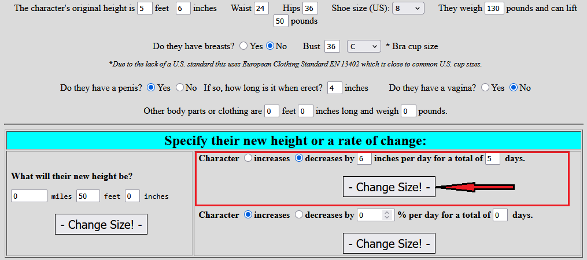This screenshot has width=587, height=260.
Task: Click Change Size in the red-outlined box
Action: 389,187
